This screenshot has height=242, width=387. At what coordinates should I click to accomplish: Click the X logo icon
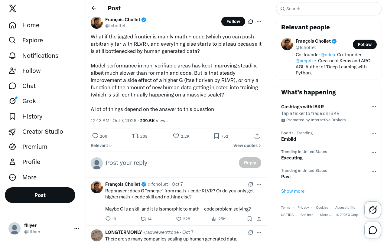tap(13, 8)
